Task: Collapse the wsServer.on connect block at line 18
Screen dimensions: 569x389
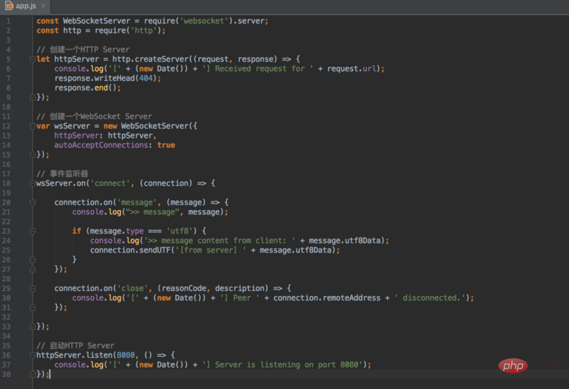Action: point(32,183)
